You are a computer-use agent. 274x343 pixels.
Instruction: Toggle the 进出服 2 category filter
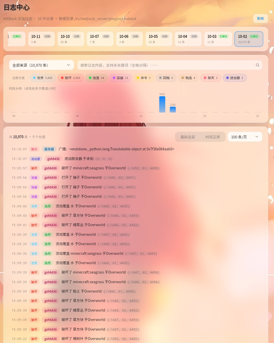click(x=235, y=78)
